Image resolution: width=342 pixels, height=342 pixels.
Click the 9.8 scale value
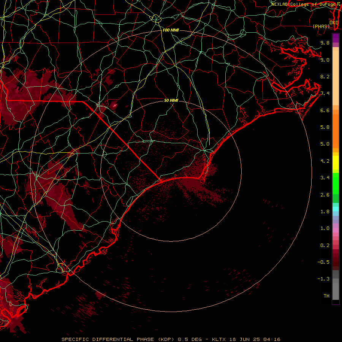pos(325,43)
